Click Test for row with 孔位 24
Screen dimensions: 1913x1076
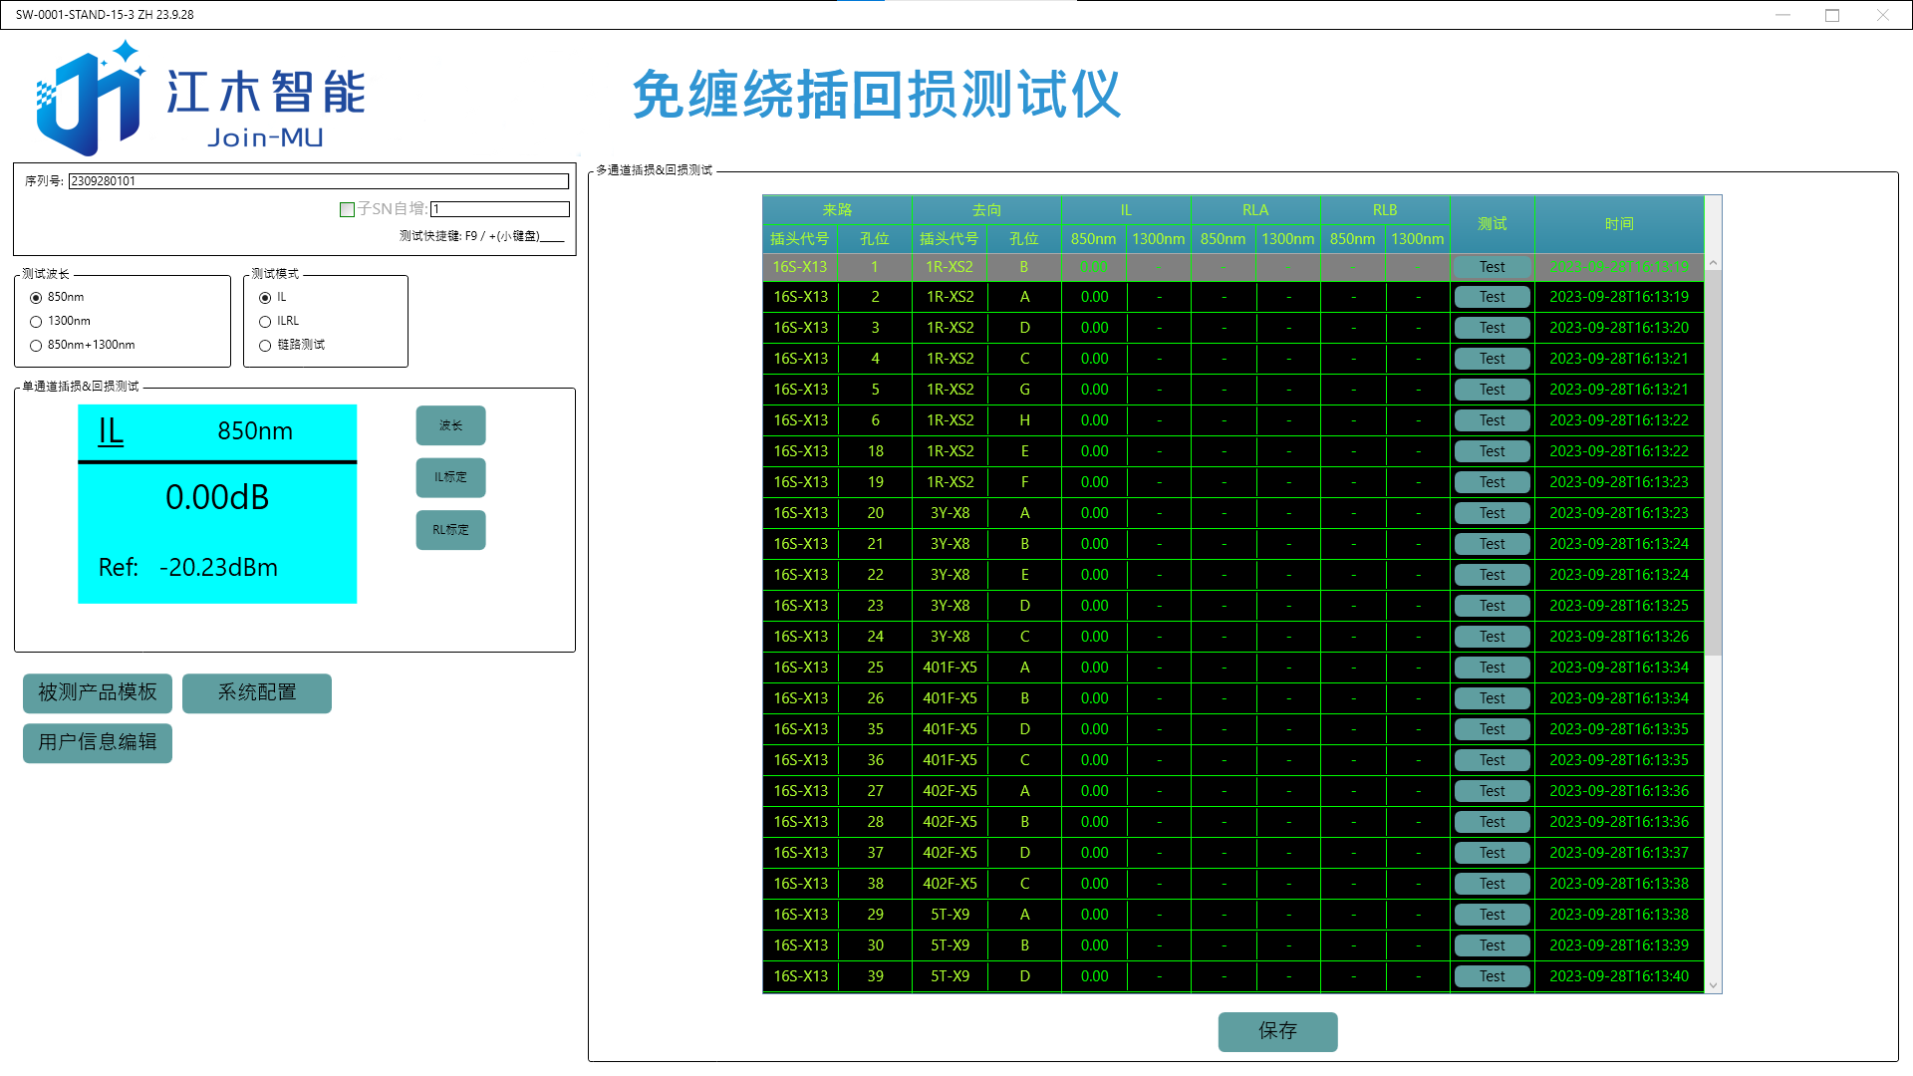[1492, 637]
